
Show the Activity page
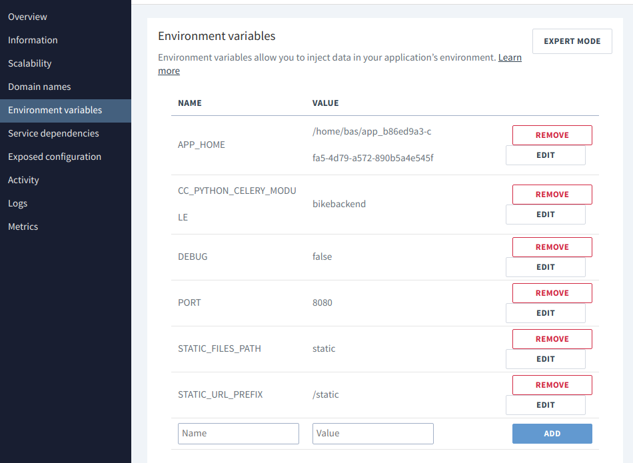click(23, 180)
